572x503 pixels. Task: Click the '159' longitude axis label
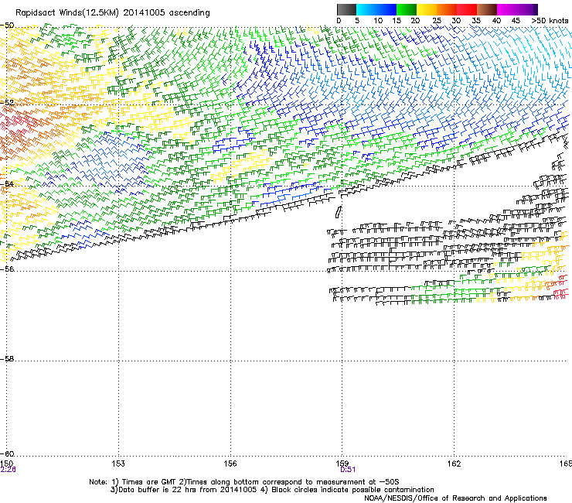point(342,464)
